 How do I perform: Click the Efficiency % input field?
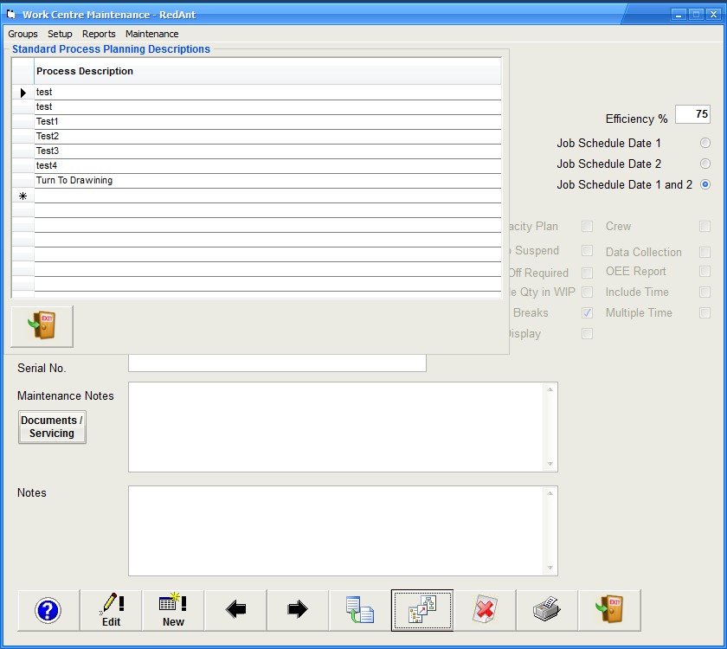click(x=692, y=114)
